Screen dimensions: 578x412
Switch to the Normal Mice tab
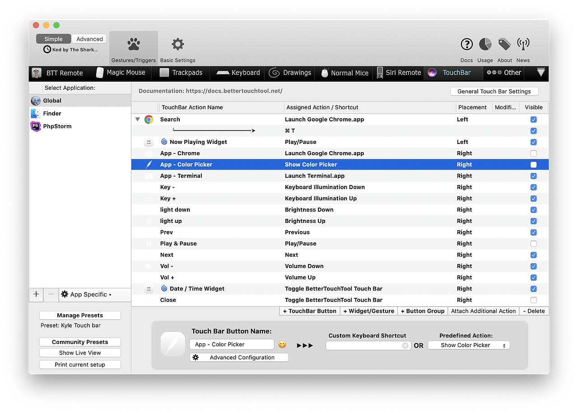coord(345,73)
